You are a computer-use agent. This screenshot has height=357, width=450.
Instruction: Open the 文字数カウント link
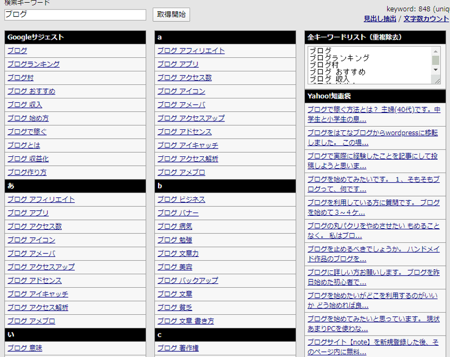click(426, 19)
